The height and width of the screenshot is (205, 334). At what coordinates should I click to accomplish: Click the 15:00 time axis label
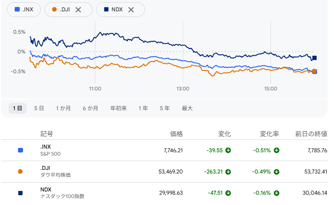click(271, 89)
